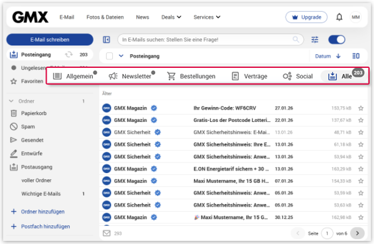Image resolution: width=374 pixels, height=244 pixels.
Task: Open search filter settings icon
Action: tap(315, 40)
